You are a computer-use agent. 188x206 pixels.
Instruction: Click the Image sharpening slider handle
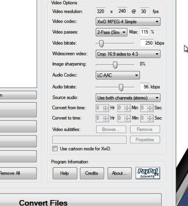pos(115,65)
